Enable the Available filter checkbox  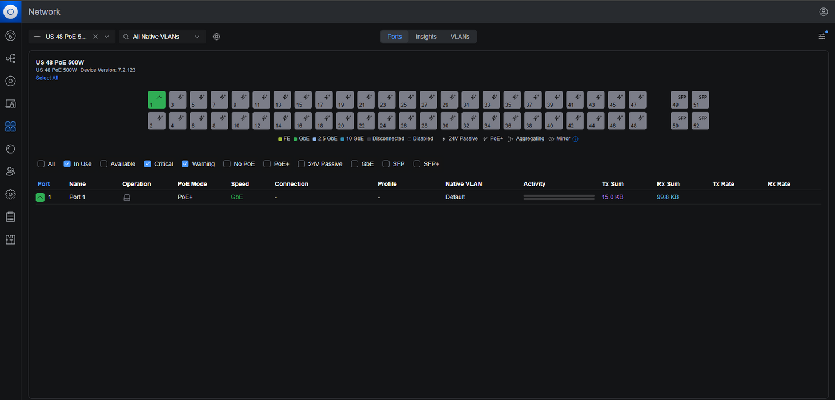point(104,164)
